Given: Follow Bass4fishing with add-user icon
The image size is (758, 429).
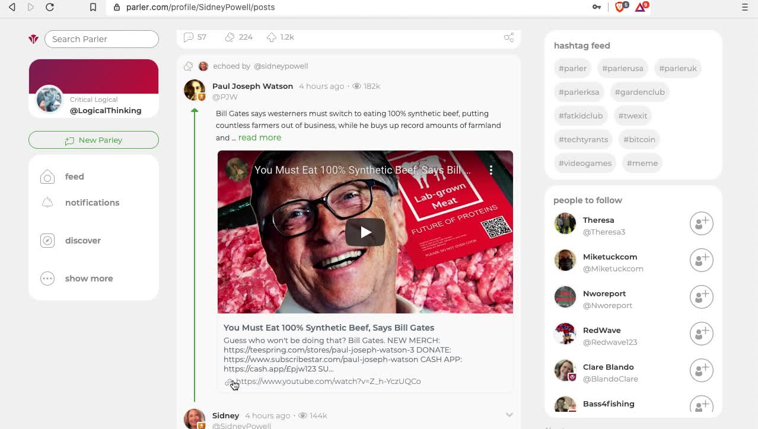Looking at the screenshot, I should 701,404.
